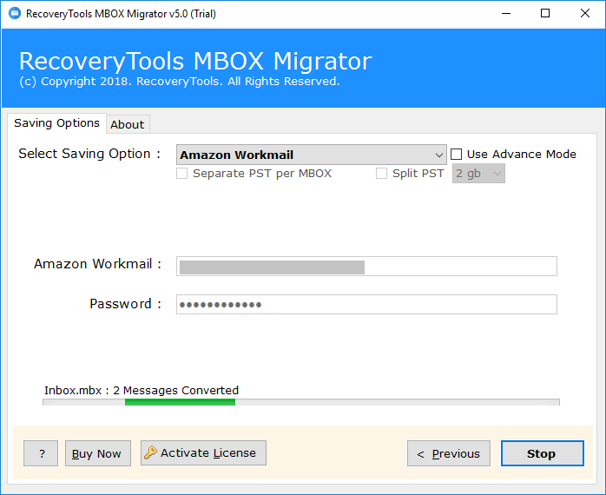606x495 pixels.
Task: Go back with the Previous button
Action: tap(449, 453)
